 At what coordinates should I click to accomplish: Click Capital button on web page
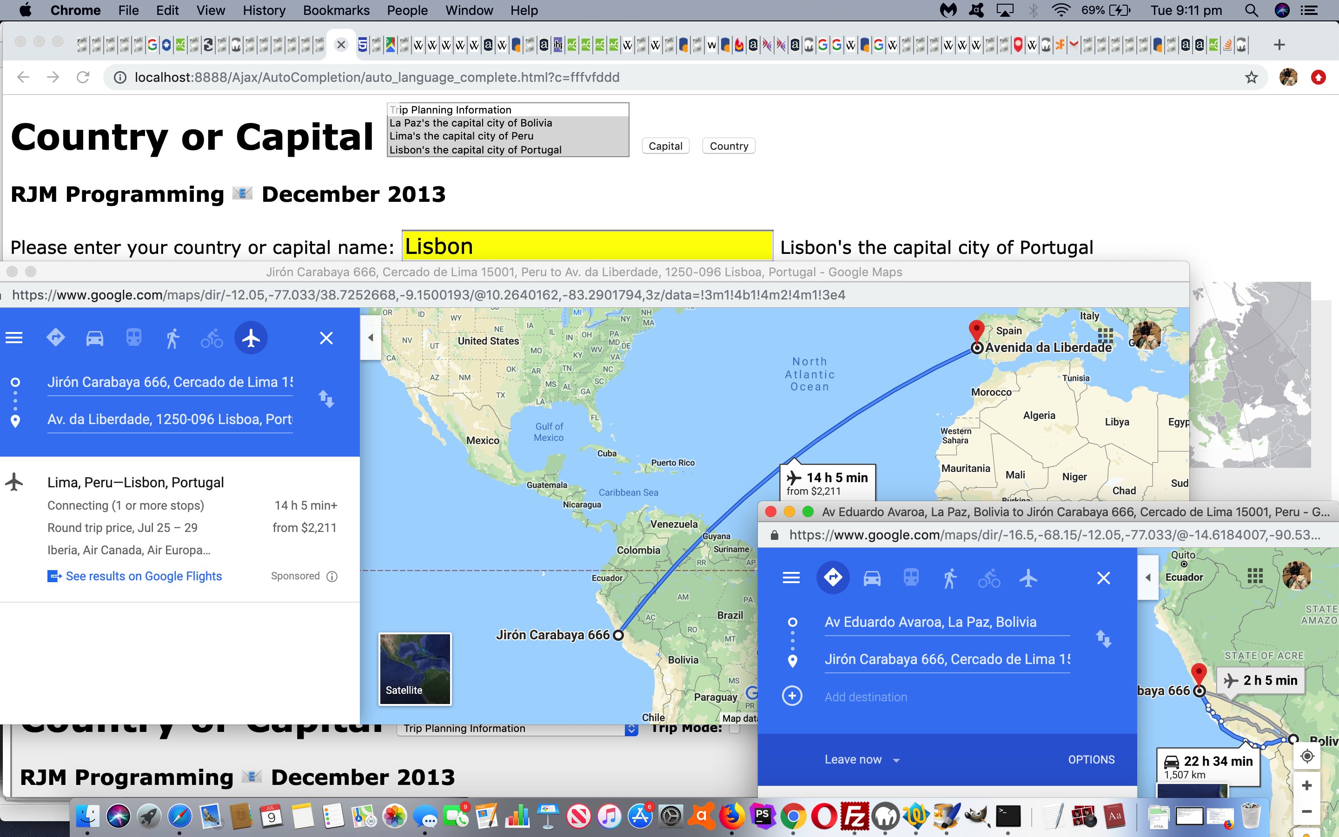coord(666,146)
